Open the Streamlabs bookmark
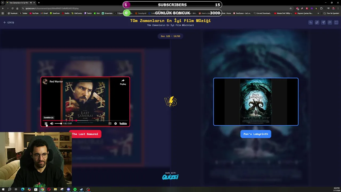 click(x=107, y=13)
